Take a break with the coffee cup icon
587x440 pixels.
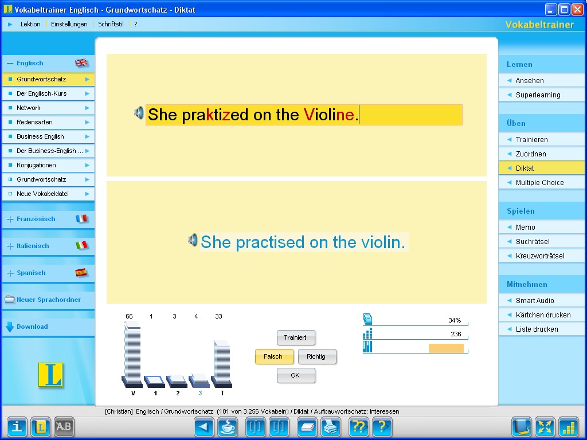228,426
